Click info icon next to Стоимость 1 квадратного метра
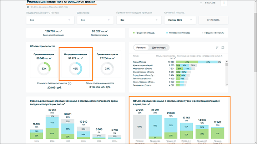This screenshot has height=144, width=257. tap(70, 83)
